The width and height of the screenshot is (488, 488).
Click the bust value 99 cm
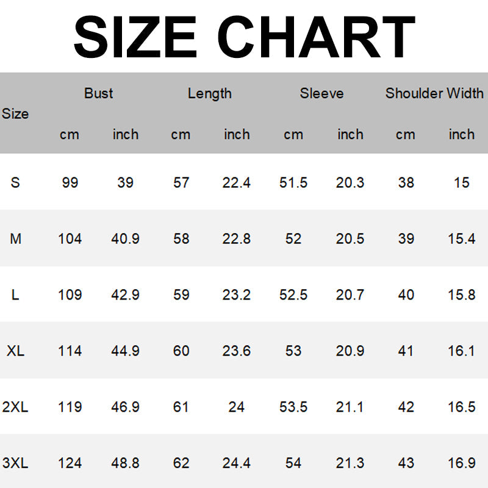pos(70,182)
